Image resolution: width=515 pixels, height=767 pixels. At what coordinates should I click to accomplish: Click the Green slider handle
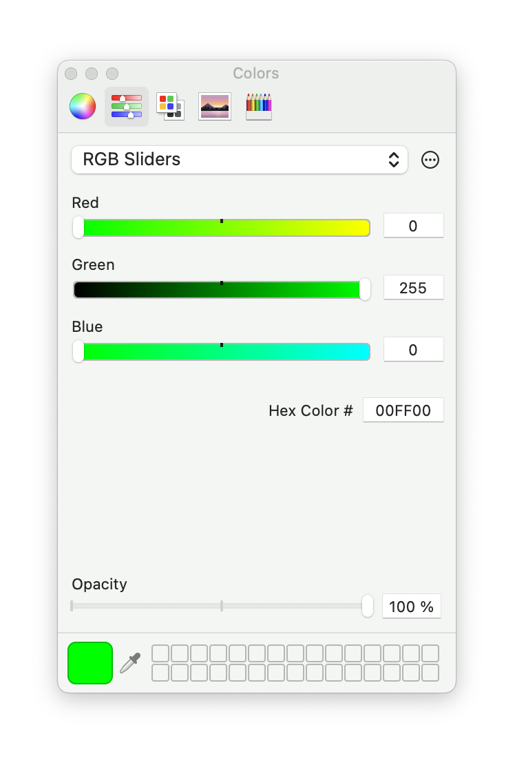[365, 290]
